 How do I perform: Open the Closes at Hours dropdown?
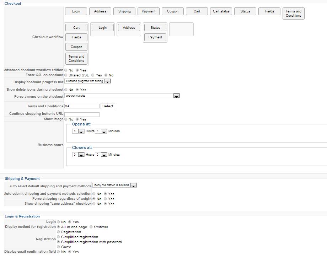78,155
